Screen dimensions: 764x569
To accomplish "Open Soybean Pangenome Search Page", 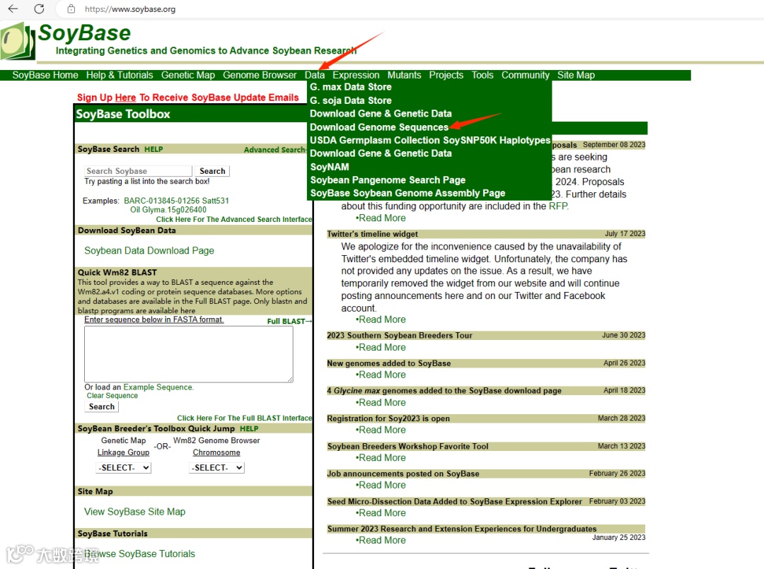I will point(388,180).
